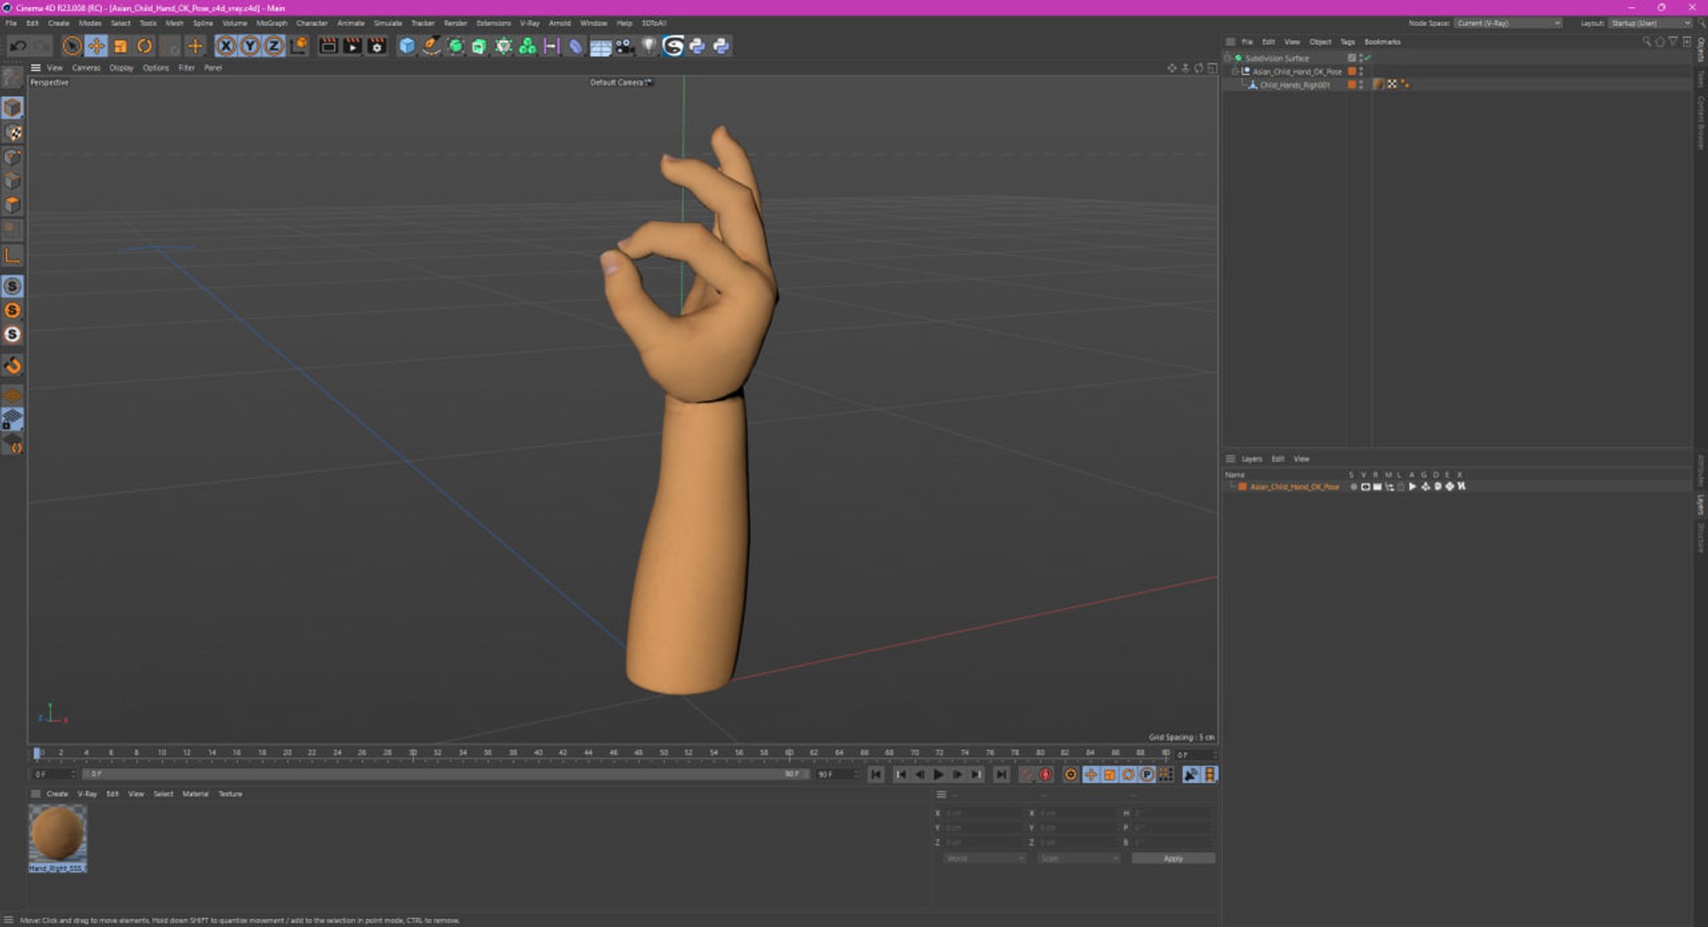Image resolution: width=1708 pixels, height=927 pixels.
Task: Click the Bend deformer icon
Action: (576, 46)
